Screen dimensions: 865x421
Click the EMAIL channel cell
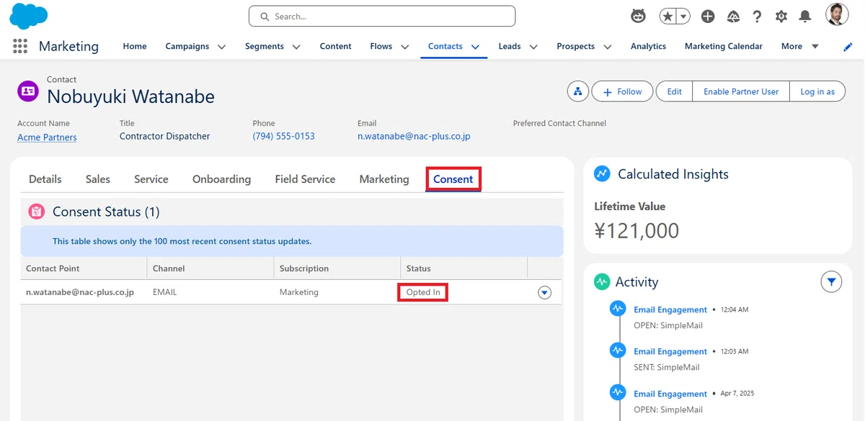(x=165, y=292)
